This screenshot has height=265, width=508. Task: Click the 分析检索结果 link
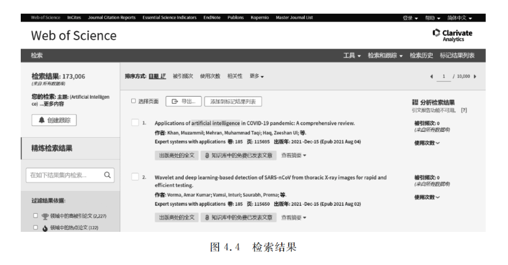tap(437, 103)
